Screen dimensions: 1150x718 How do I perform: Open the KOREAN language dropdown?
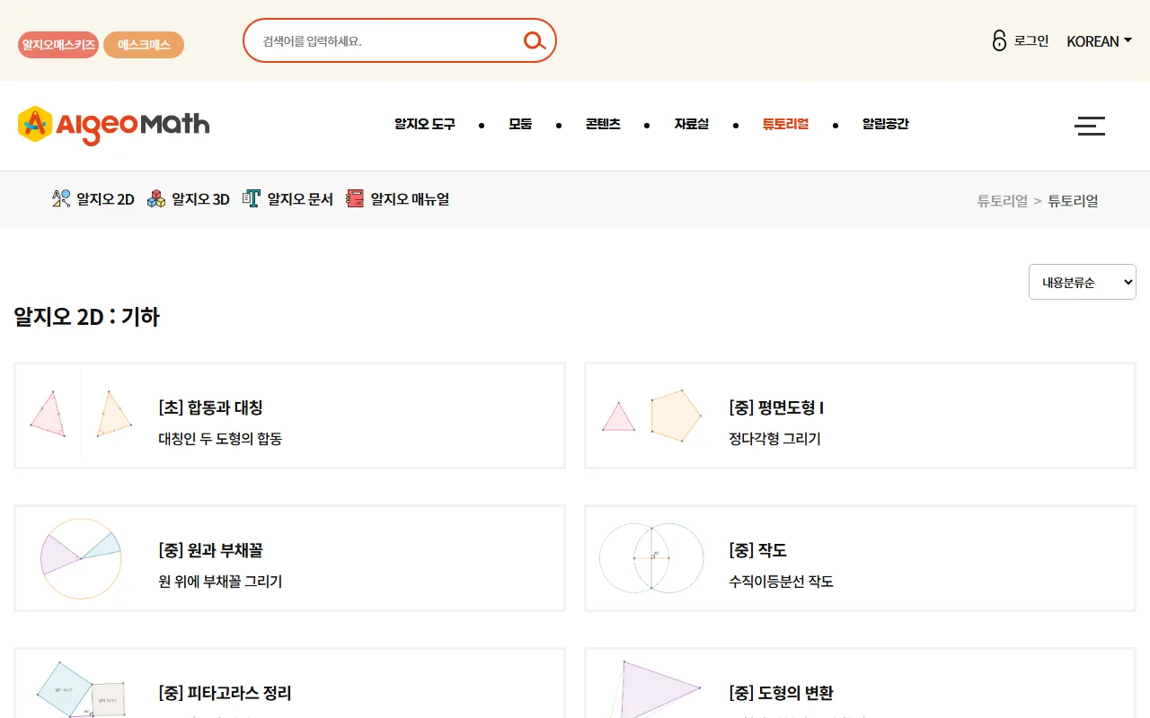pos(1099,41)
